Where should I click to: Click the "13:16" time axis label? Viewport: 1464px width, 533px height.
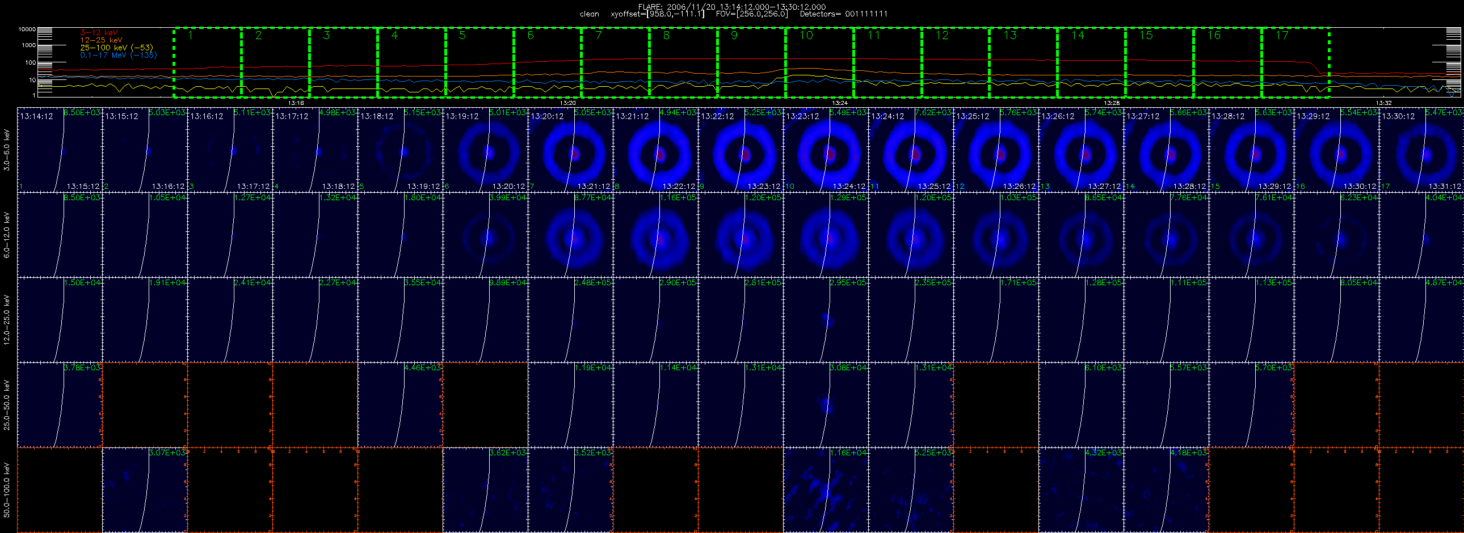pyautogui.click(x=296, y=103)
